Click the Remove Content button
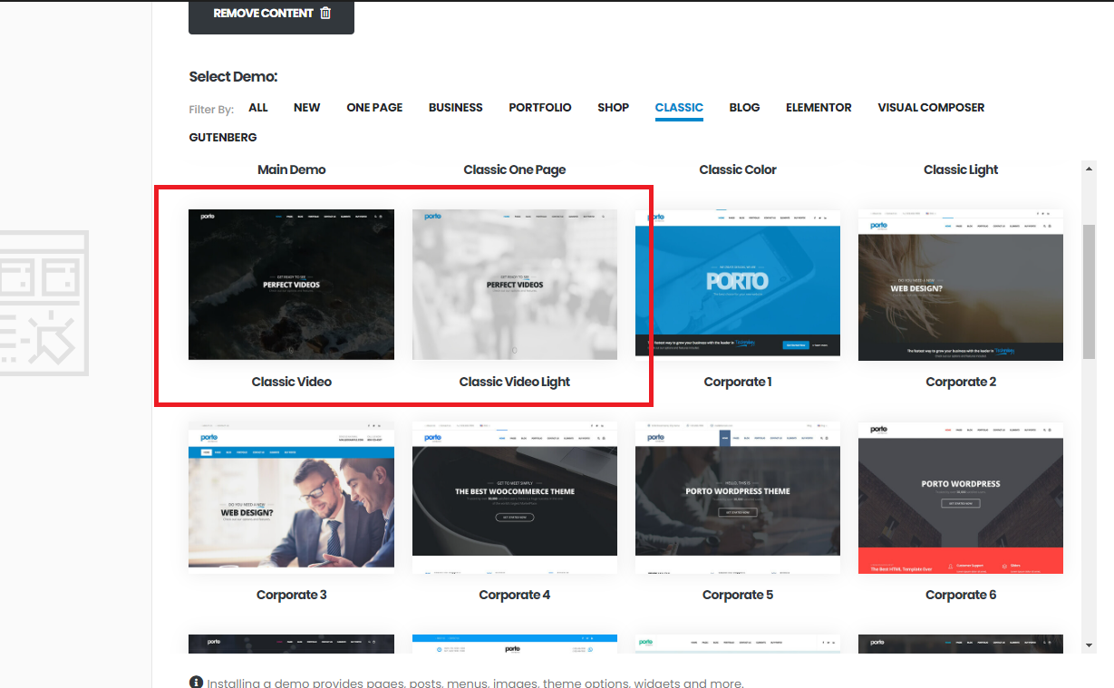The width and height of the screenshot is (1114, 688). pos(271,15)
